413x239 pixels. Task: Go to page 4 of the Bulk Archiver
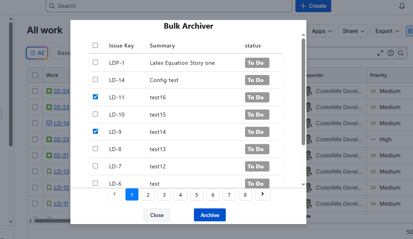click(180, 194)
